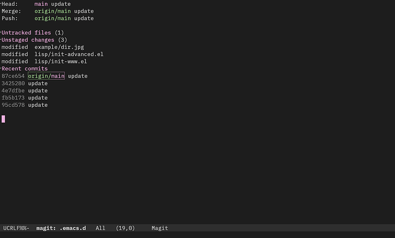
Task: Collapse the Recent commits section
Action: [x=25, y=68]
